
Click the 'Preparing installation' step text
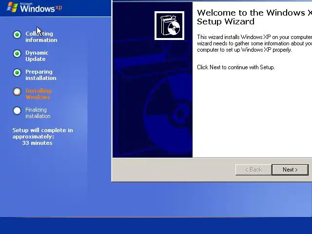click(41, 75)
